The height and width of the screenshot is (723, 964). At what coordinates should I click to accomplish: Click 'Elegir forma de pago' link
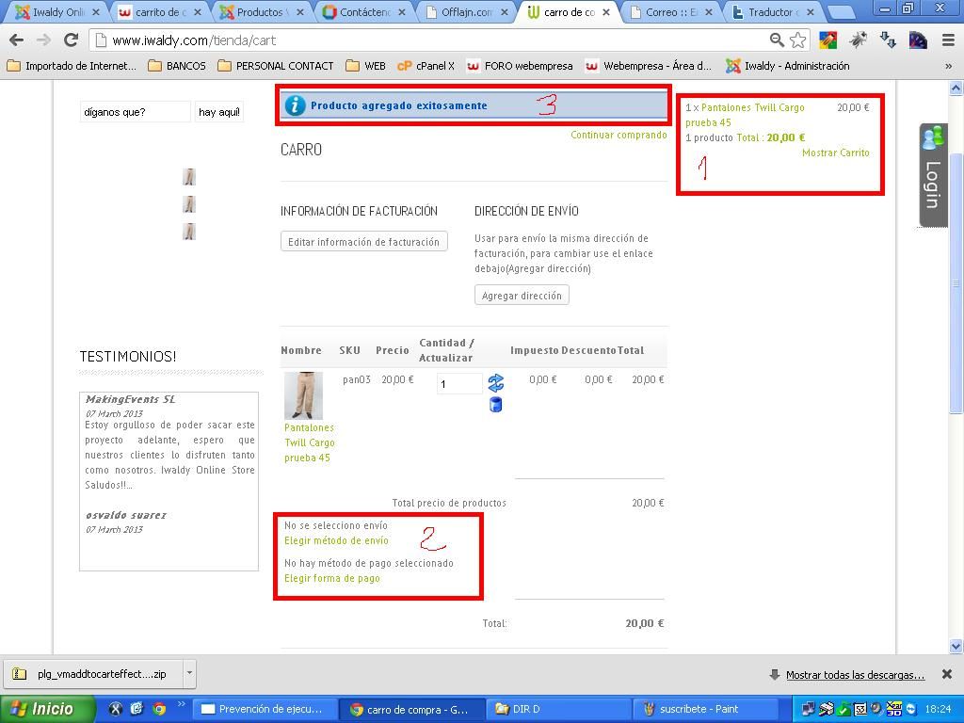[x=332, y=578]
